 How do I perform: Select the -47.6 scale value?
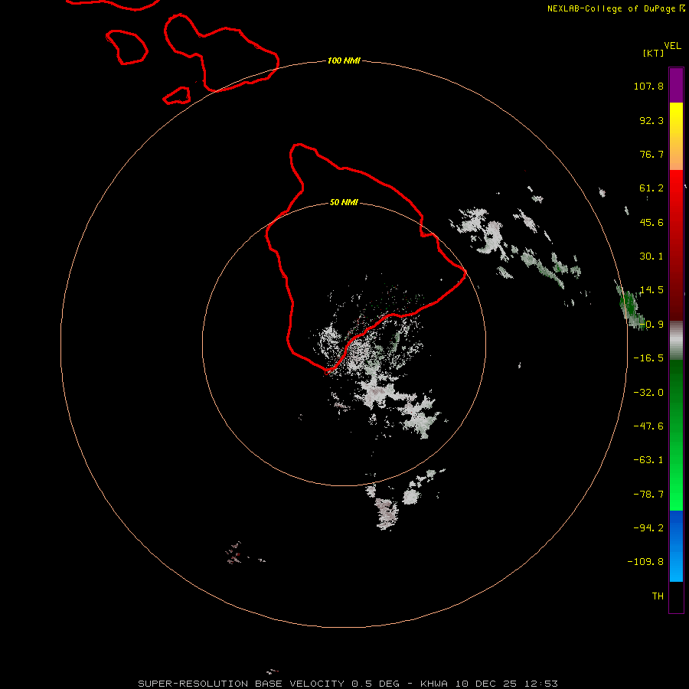(x=648, y=426)
